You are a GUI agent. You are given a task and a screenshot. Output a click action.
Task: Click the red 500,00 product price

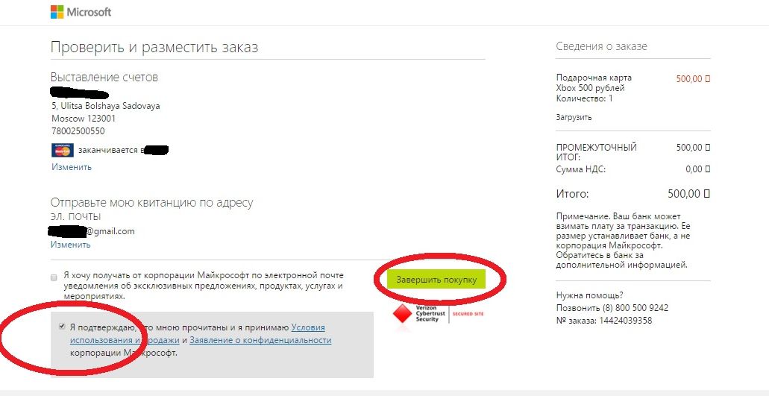tap(692, 78)
